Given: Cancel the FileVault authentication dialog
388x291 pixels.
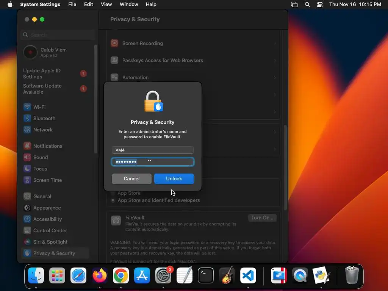Looking at the screenshot, I should pos(131,179).
